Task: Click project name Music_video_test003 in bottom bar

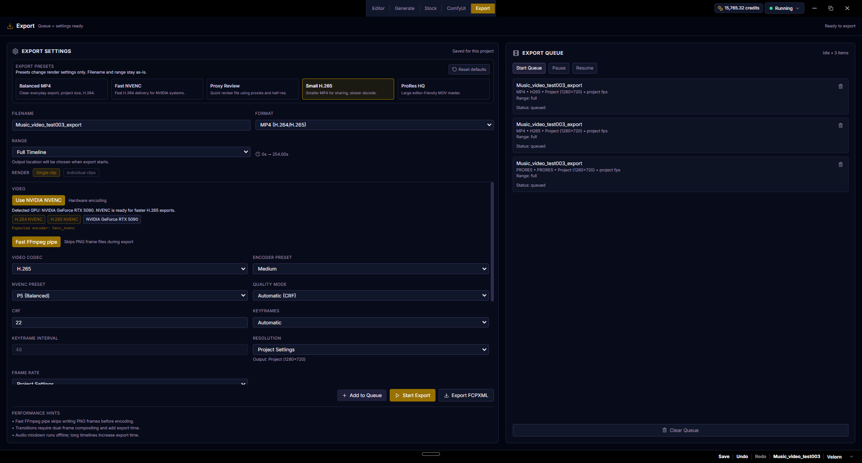Action: (x=796, y=457)
